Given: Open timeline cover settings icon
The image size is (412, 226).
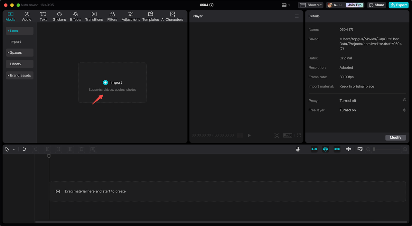Looking at the screenshot, I should (360, 149).
